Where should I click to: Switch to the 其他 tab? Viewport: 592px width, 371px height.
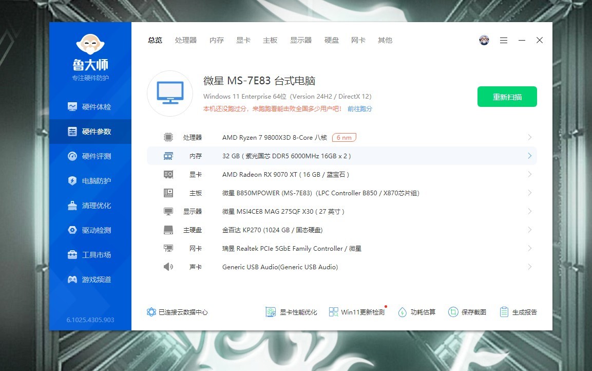[x=385, y=40]
